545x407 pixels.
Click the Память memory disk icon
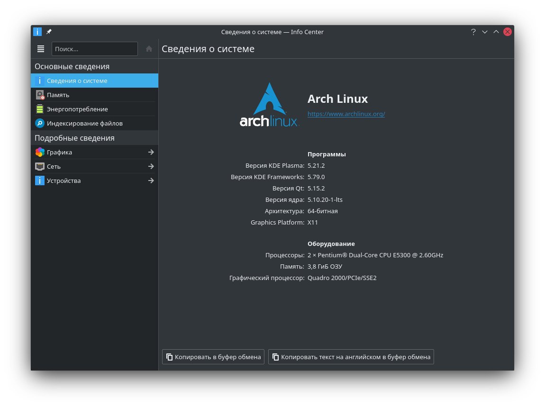click(x=40, y=95)
